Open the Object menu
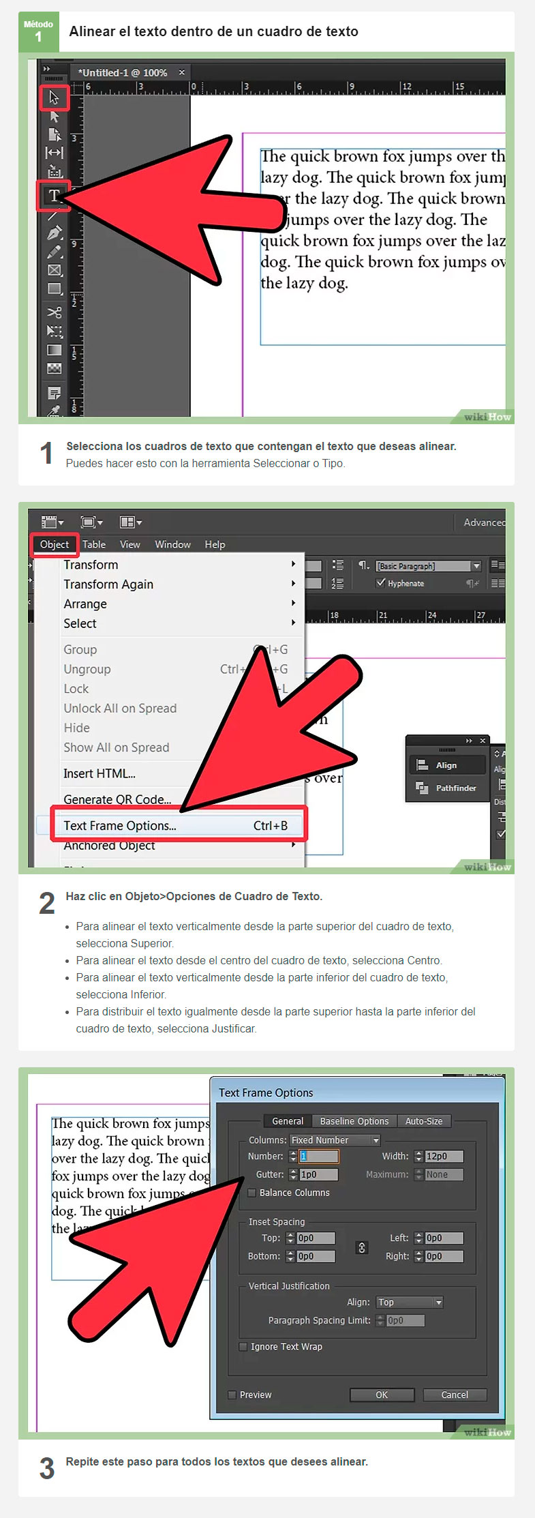This screenshot has height=1518, width=535. coord(55,544)
